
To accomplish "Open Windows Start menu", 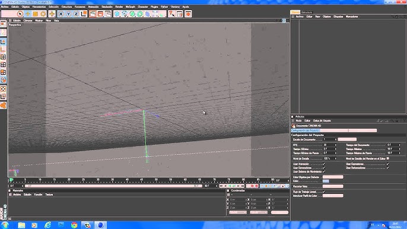I will [5, 225].
